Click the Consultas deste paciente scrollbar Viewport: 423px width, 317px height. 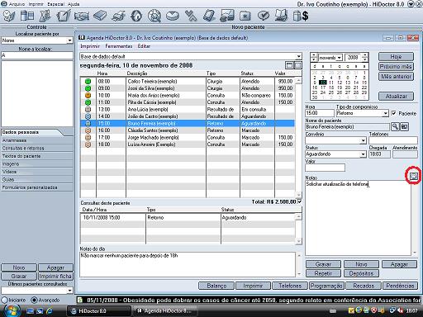pos(298,229)
